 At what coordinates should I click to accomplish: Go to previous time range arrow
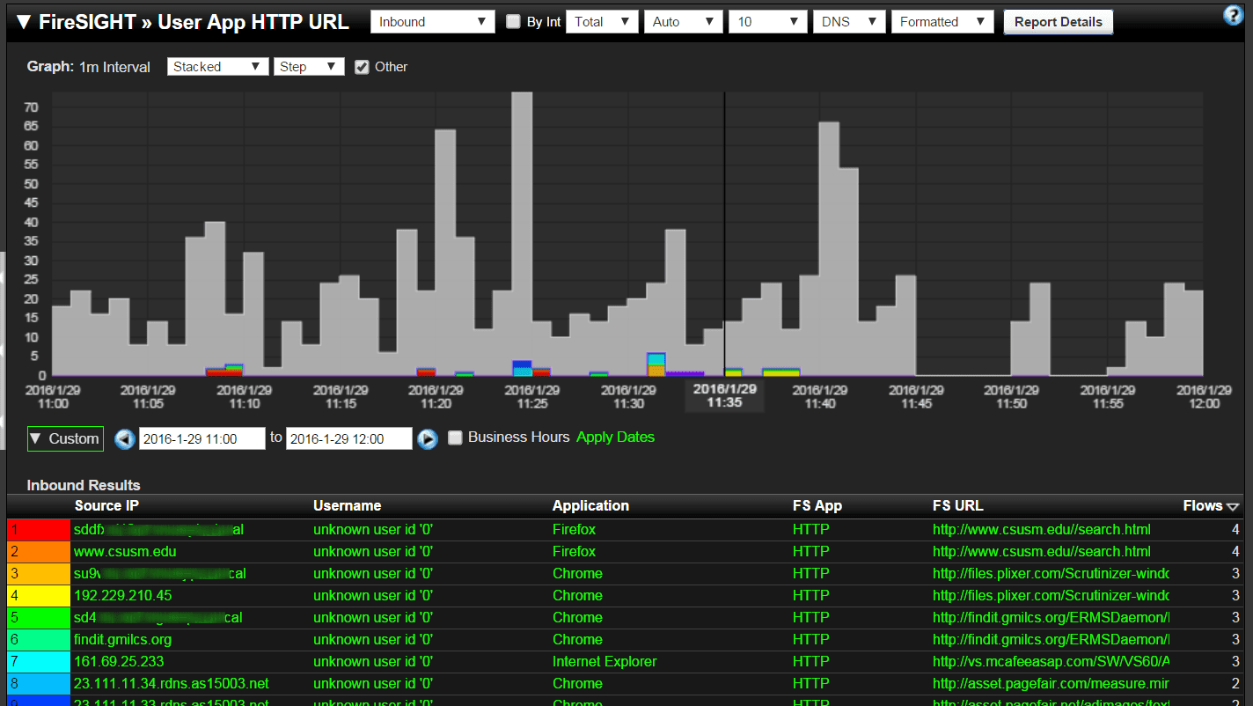pos(125,438)
